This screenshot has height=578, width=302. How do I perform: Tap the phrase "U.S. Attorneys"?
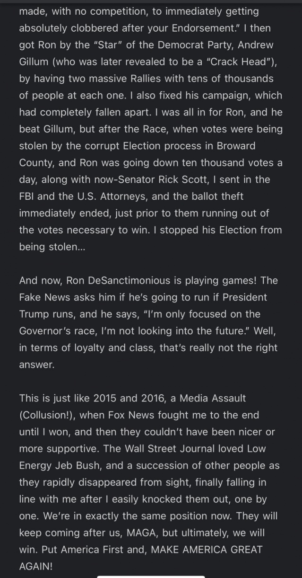pos(107,196)
